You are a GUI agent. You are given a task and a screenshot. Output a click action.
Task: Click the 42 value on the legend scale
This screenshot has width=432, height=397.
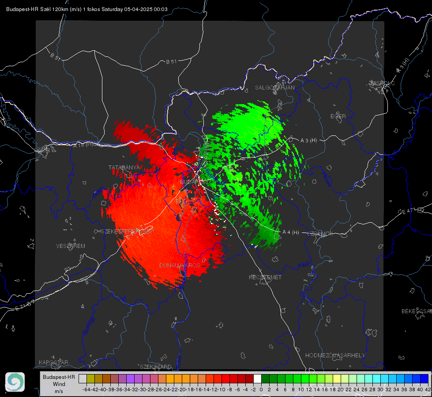pyautogui.click(x=428, y=390)
